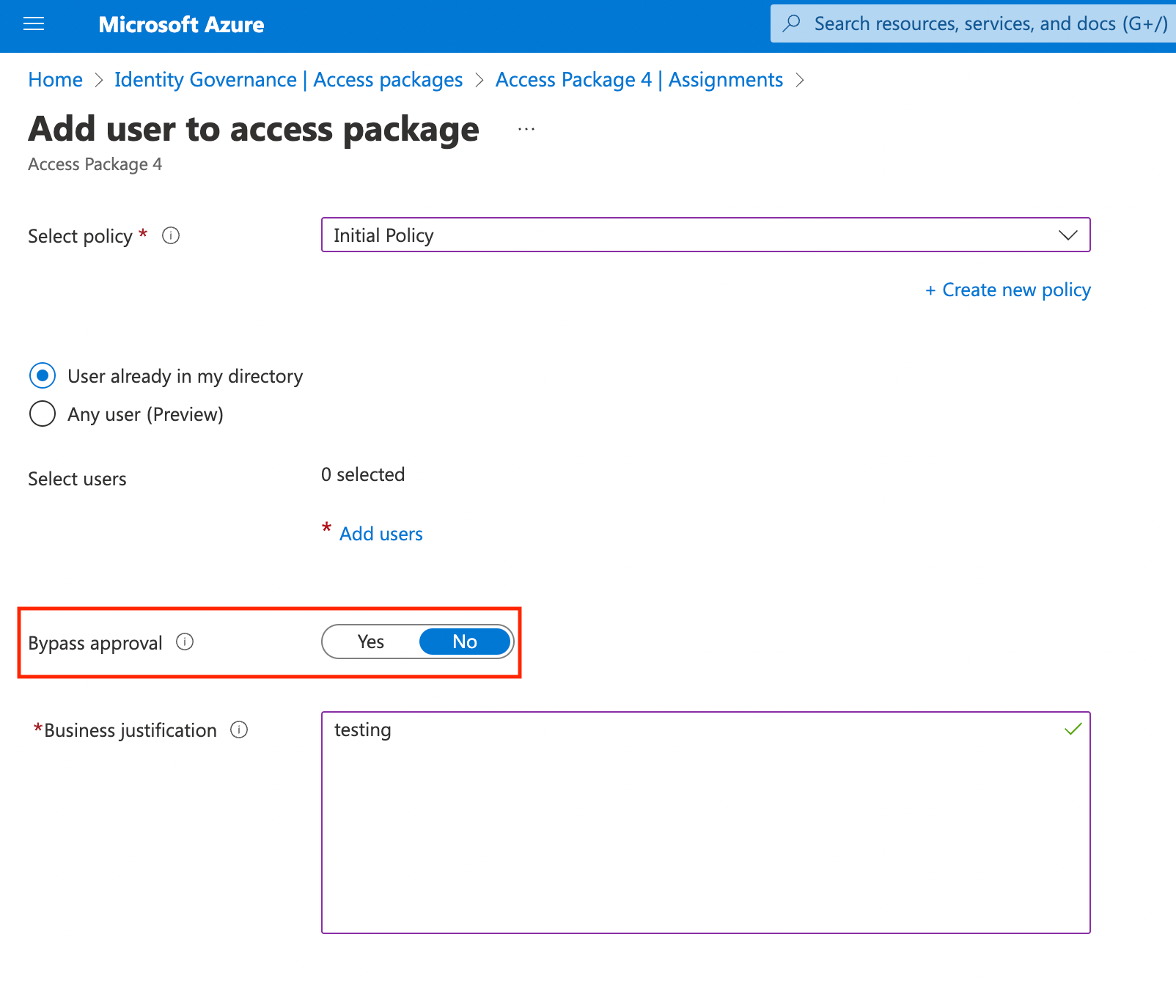Viewport: 1176px width, 981px height.
Task: Select the Any user (Preview) radio option
Action: pyautogui.click(x=42, y=414)
